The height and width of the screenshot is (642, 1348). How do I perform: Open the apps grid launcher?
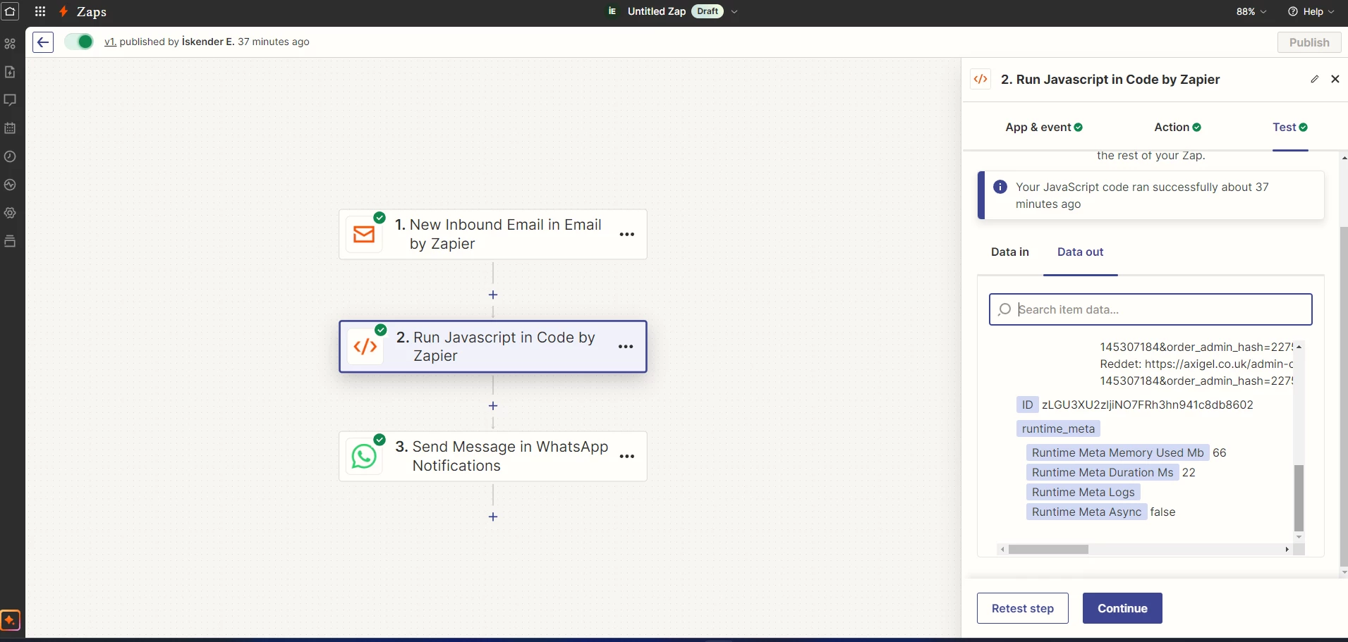(40, 11)
